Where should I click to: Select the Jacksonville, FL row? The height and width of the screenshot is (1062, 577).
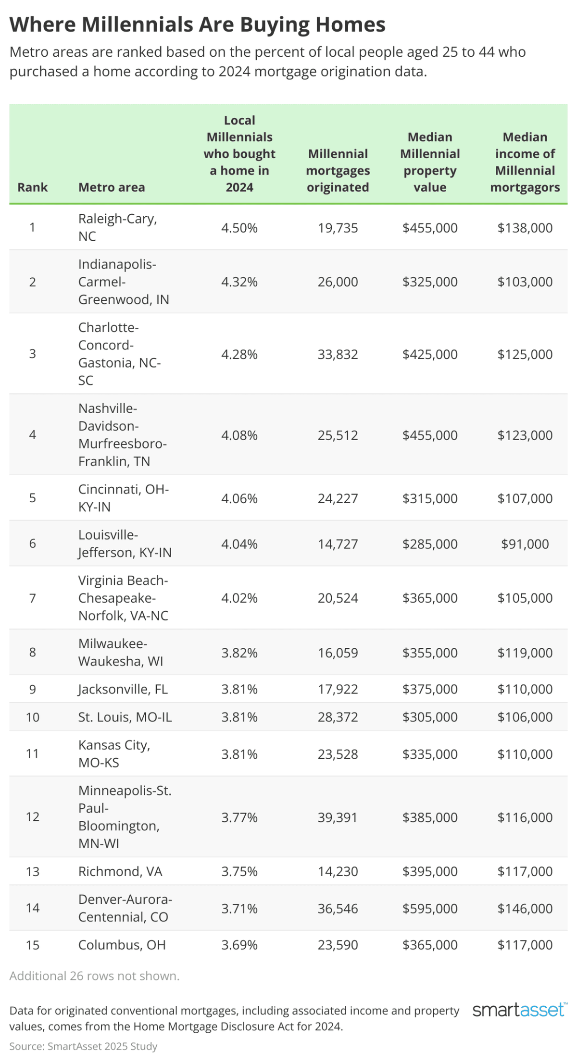click(288, 689)
